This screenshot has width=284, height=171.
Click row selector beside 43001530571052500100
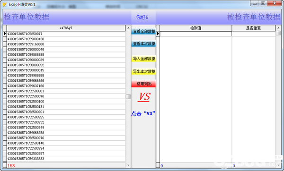5,102
